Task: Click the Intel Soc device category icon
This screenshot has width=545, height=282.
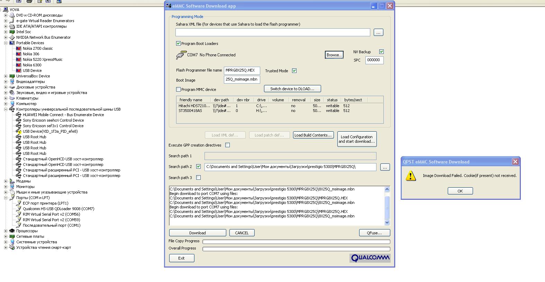Action: tap(12, 32)
